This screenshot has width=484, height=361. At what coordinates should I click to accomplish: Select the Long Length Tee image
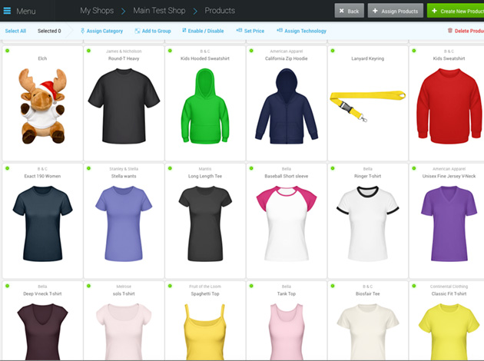(205, 224)
